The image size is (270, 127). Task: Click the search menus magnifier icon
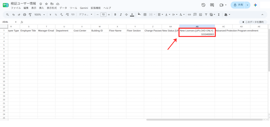(x=7, y=15)
